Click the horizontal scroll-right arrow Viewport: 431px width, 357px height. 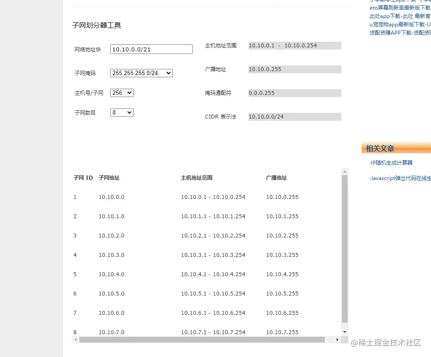[x=338, y=340]
